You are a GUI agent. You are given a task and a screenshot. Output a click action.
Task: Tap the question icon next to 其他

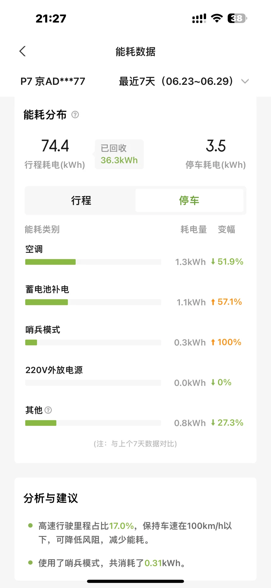point(48,410)
